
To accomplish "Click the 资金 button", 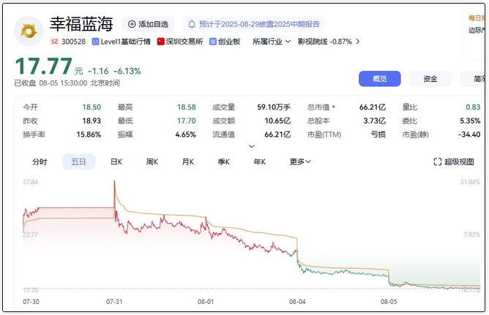I will click(x=430, y=79).
